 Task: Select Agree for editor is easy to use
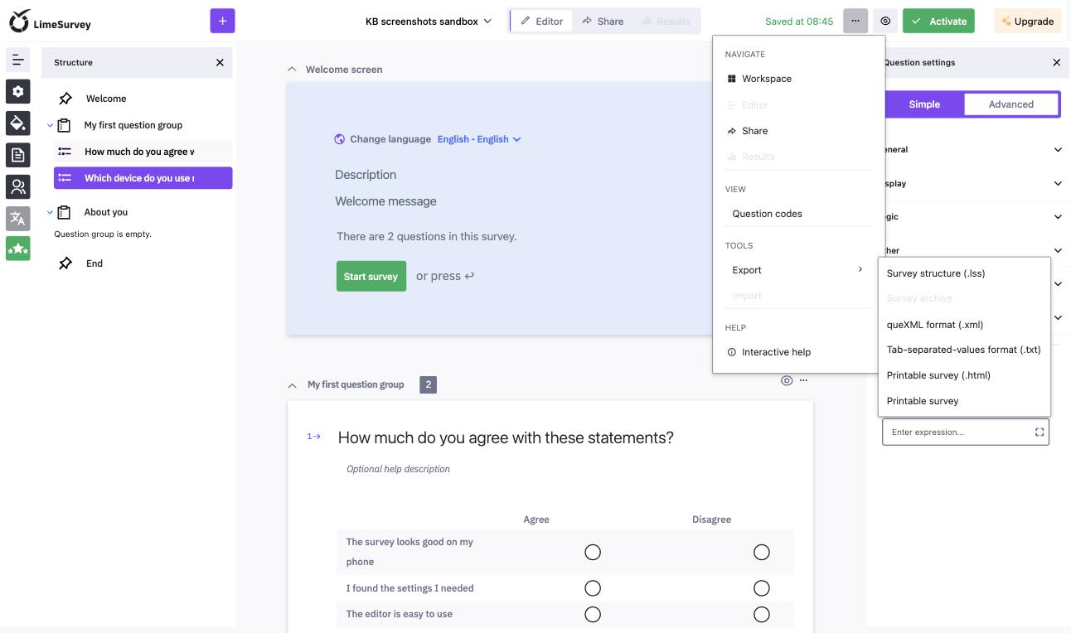pyautogui.click(x=593, y=614)
